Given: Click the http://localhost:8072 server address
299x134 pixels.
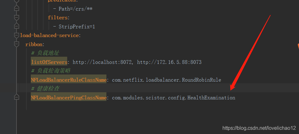Looking at the screenshot, I should (x=102, y=62).
